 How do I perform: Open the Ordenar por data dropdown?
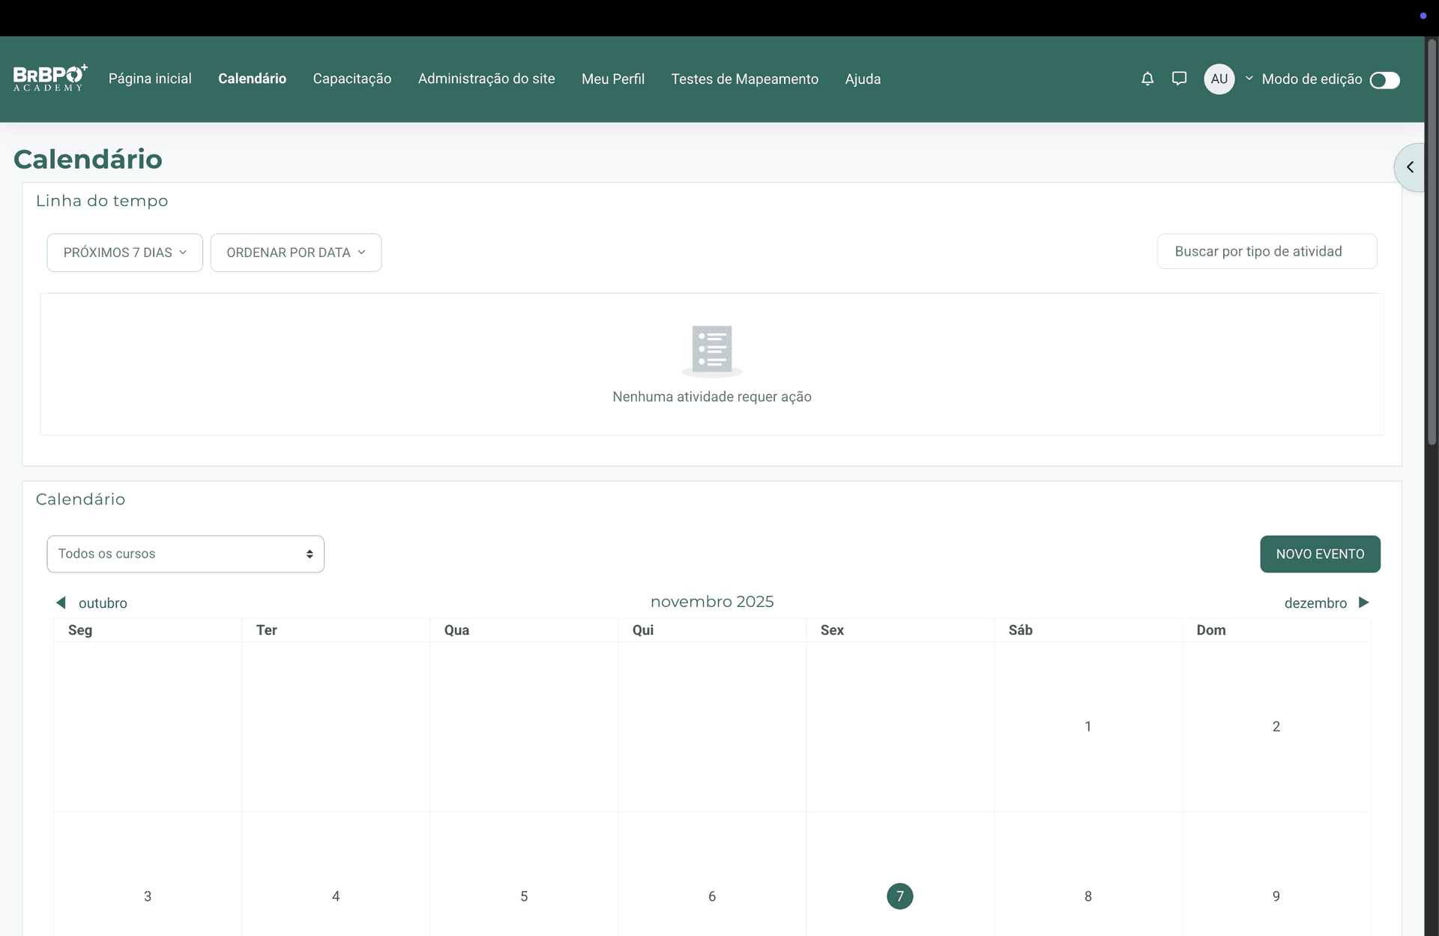point(295,253)
